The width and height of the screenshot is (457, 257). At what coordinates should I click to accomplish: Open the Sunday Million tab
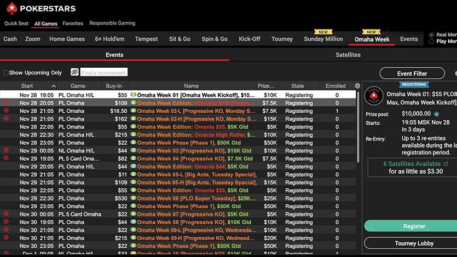(x=323, y=39)
